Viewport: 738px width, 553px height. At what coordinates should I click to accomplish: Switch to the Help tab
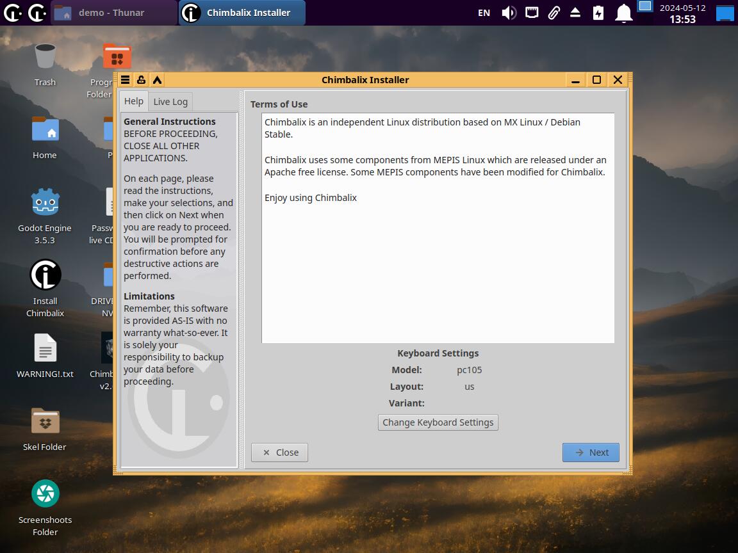[134, 101]
